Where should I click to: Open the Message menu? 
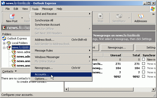click(x=47, y=9)
